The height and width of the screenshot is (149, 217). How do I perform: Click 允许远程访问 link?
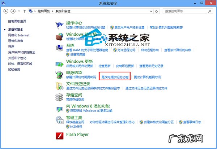[126, 50]
